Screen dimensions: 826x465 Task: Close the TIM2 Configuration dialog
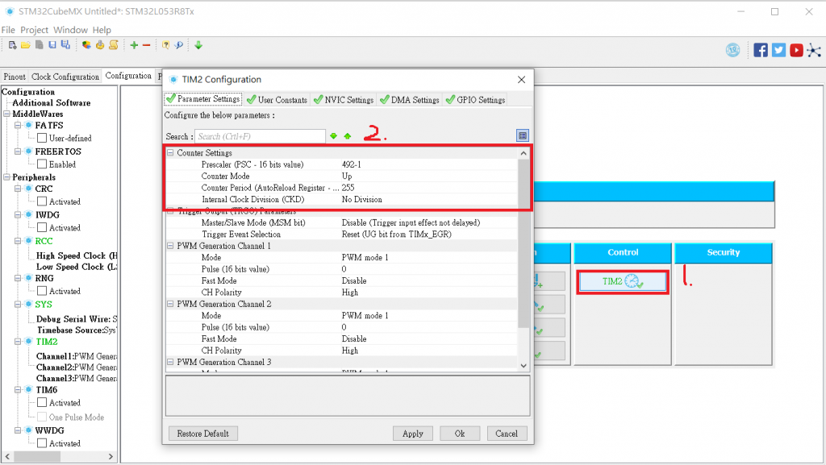(522, 80)
